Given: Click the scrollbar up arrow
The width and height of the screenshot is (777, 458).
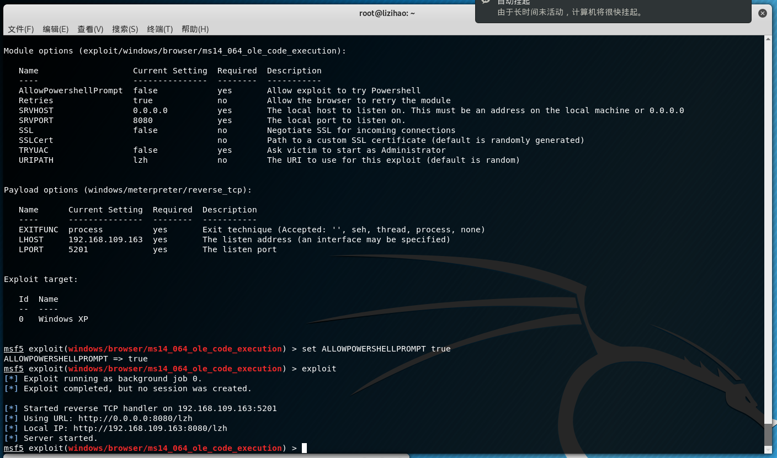Looking at the screenshot, I should click(768, 39).
